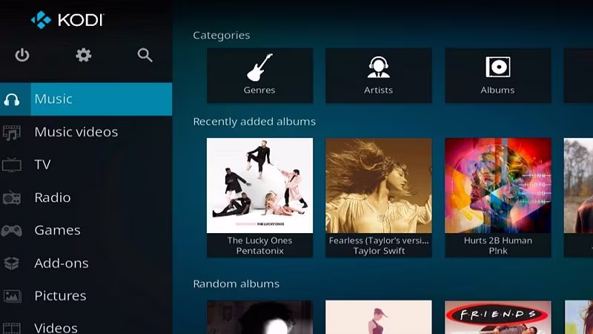Click the Radio device icon
The height and width of the screenshot is (334, 593).
click(x=12, y=198)
